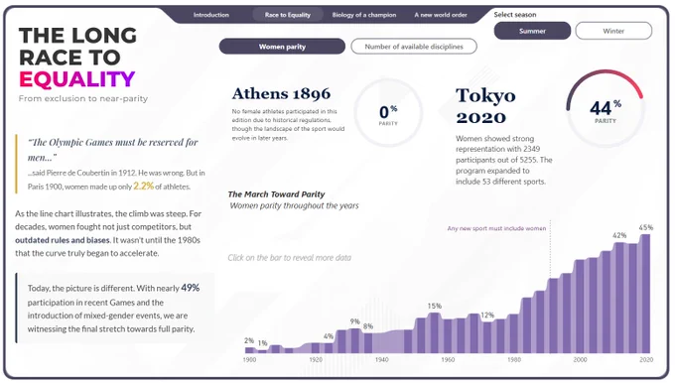Image resolution: width=675 pixels, height=383 pixels.
Task: Select the Summer season toggle
Action: [532, 31]
